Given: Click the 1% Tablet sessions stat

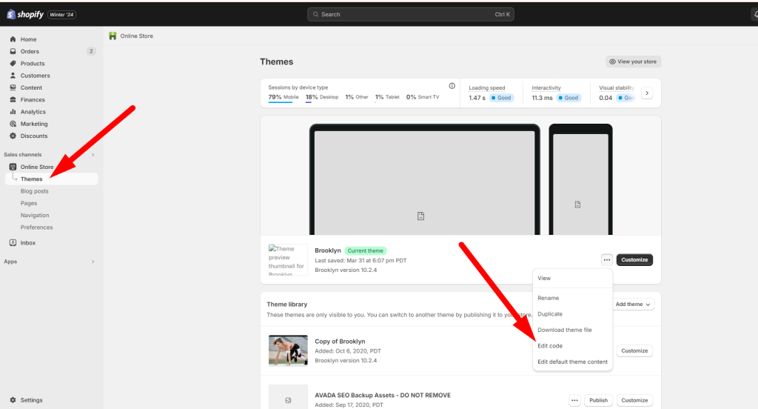Looking at the screenshot, I should click(387, 97).
